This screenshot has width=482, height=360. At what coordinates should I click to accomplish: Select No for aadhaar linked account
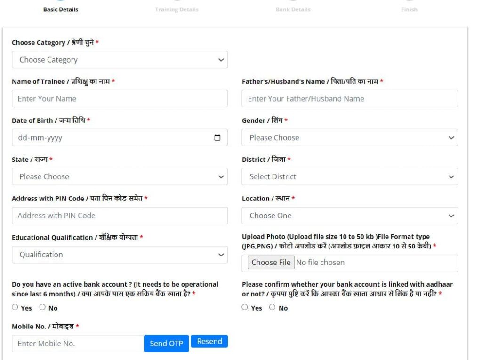pos(272,308)
